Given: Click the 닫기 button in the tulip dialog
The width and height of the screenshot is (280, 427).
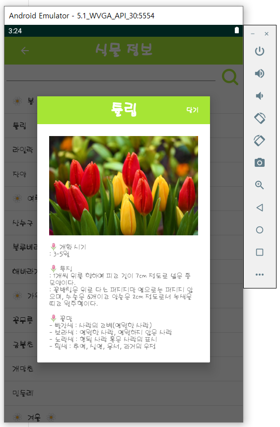Looking at the screenshot, I should tap(192, 110).
